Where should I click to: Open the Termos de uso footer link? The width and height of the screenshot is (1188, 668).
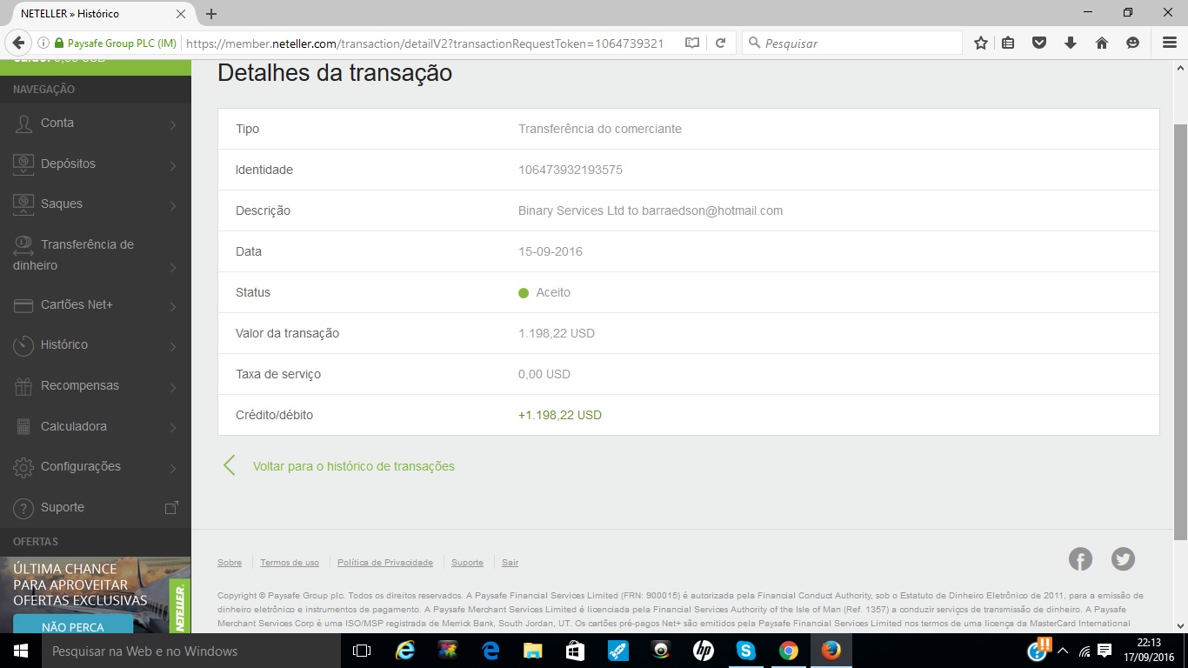coord(290,563)
